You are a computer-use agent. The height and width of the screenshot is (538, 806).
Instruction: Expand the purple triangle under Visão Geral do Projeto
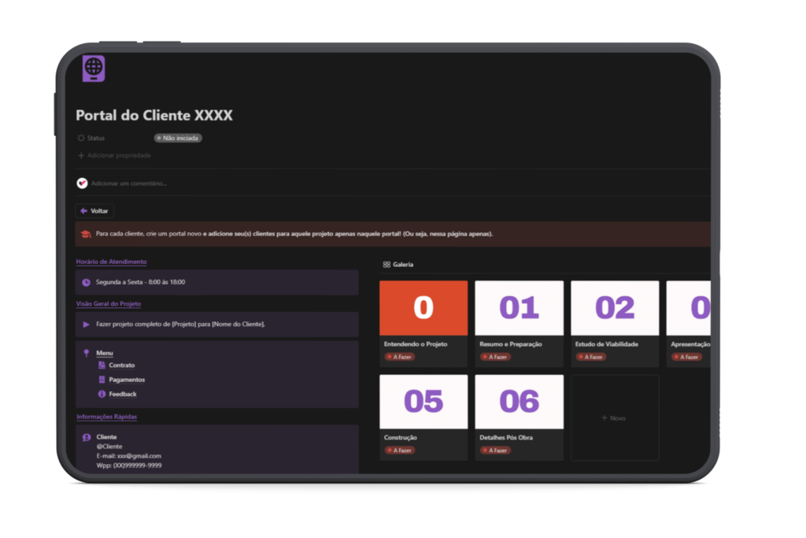[86, 324]
